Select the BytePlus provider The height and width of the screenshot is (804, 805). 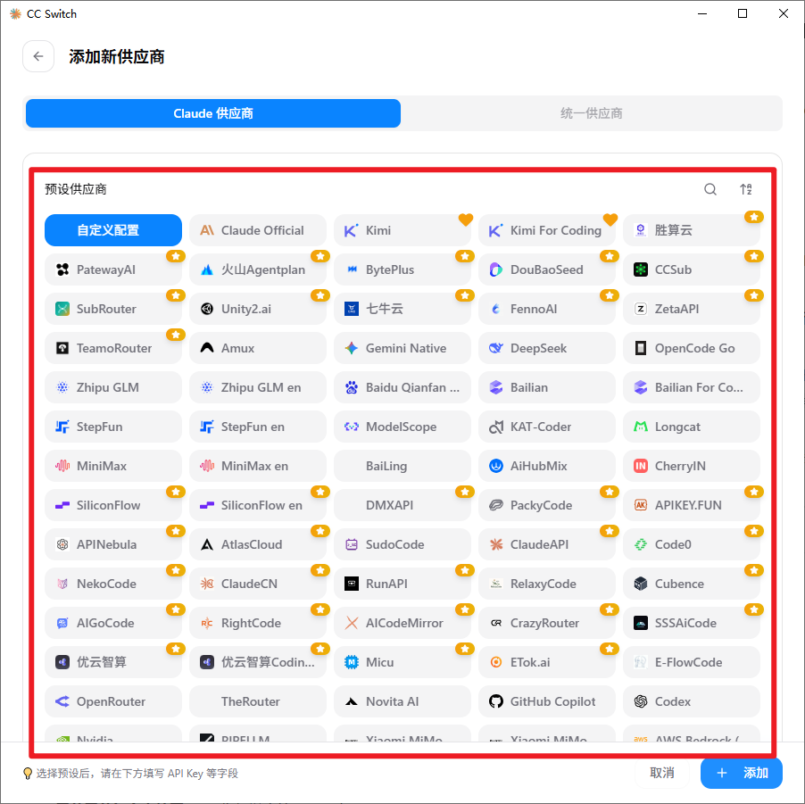pyautogui.click(x=402, y=269)
